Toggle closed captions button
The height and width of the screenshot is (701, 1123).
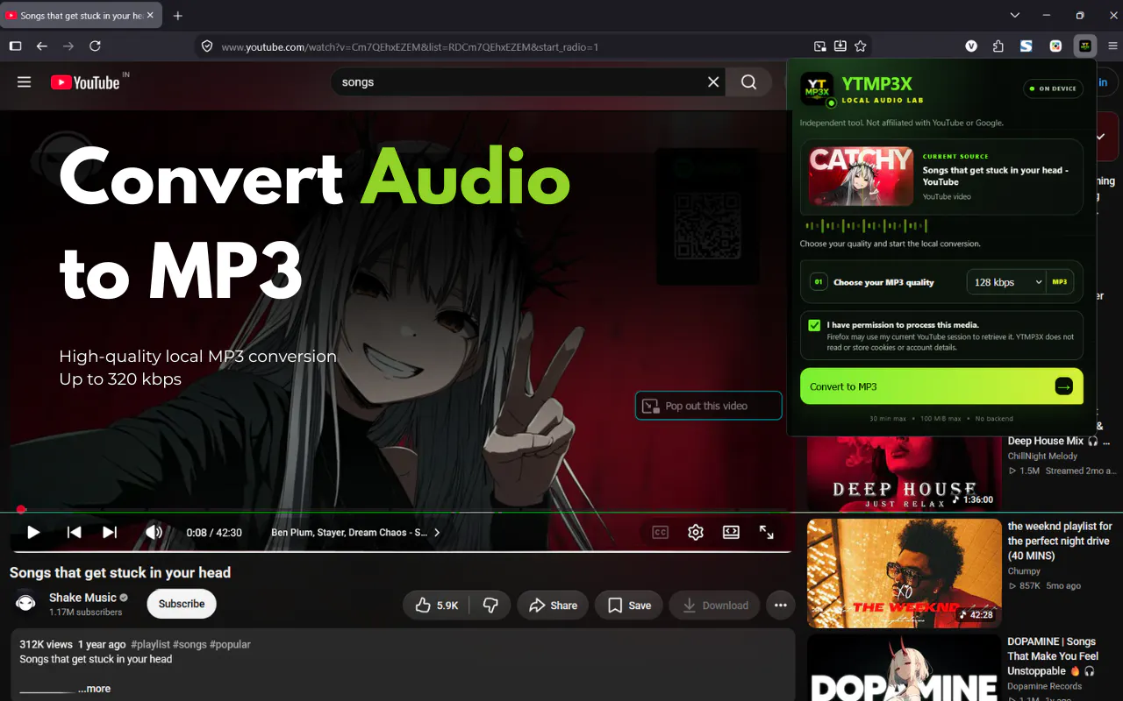pyautogui.click(x=661, y=532)
